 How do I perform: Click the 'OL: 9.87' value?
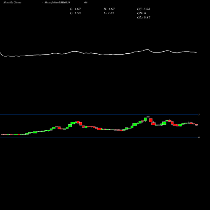[x=144, y=17]
